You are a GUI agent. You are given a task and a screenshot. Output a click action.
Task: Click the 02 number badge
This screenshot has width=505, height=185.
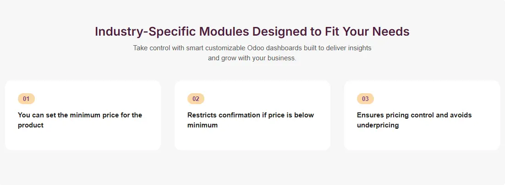pos(196,99)
